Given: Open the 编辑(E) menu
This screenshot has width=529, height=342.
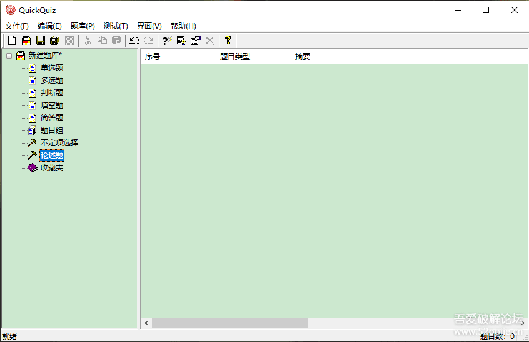Looking at the screenshot, I should click(x=49, y=26).
